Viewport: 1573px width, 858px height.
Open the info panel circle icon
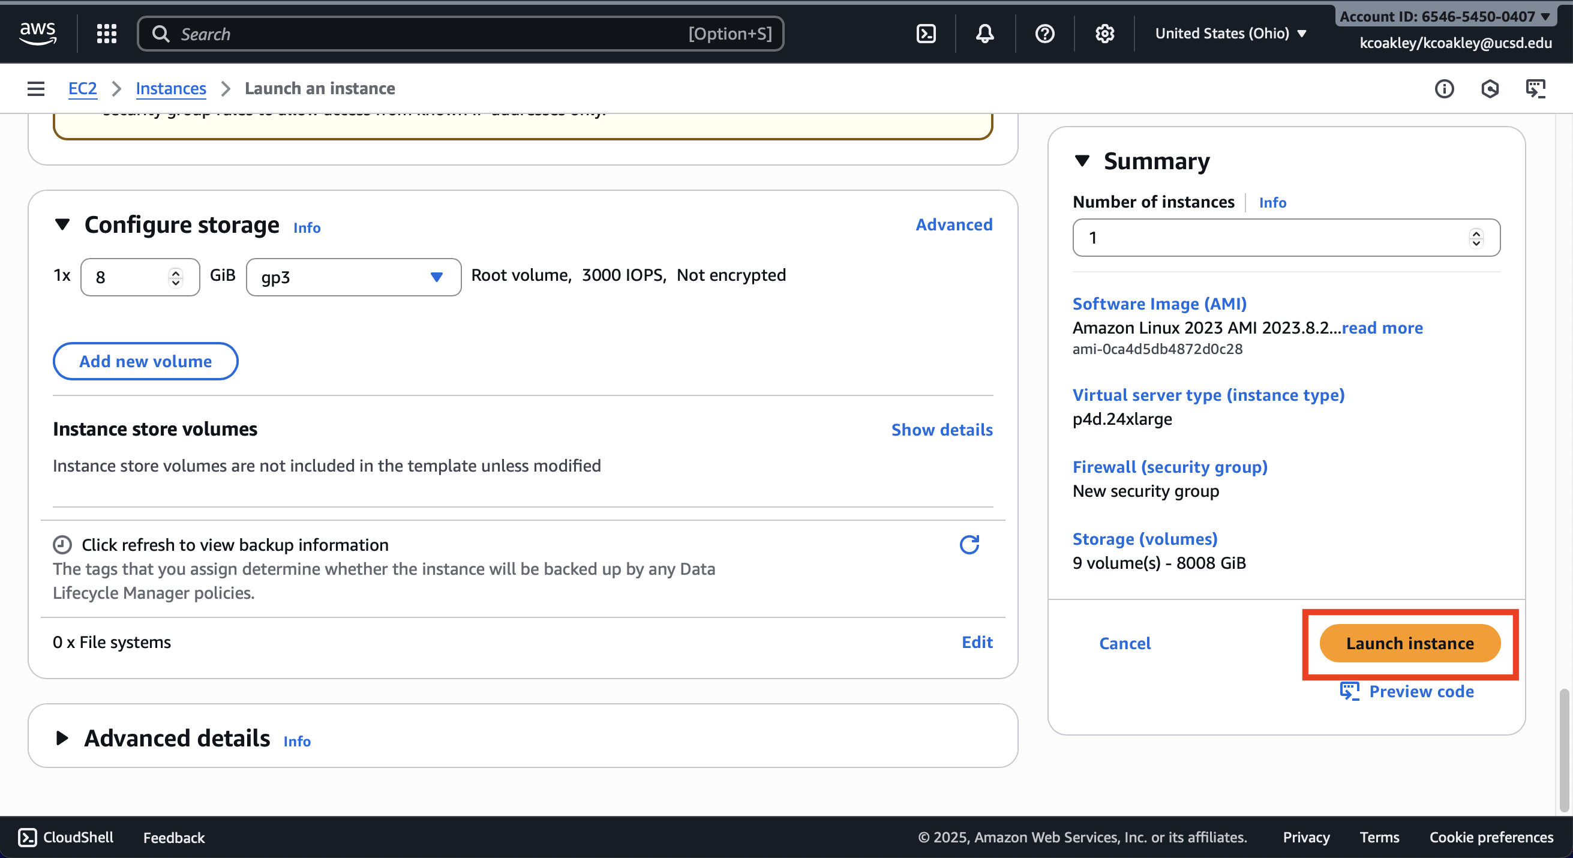tap(1443, 89)
